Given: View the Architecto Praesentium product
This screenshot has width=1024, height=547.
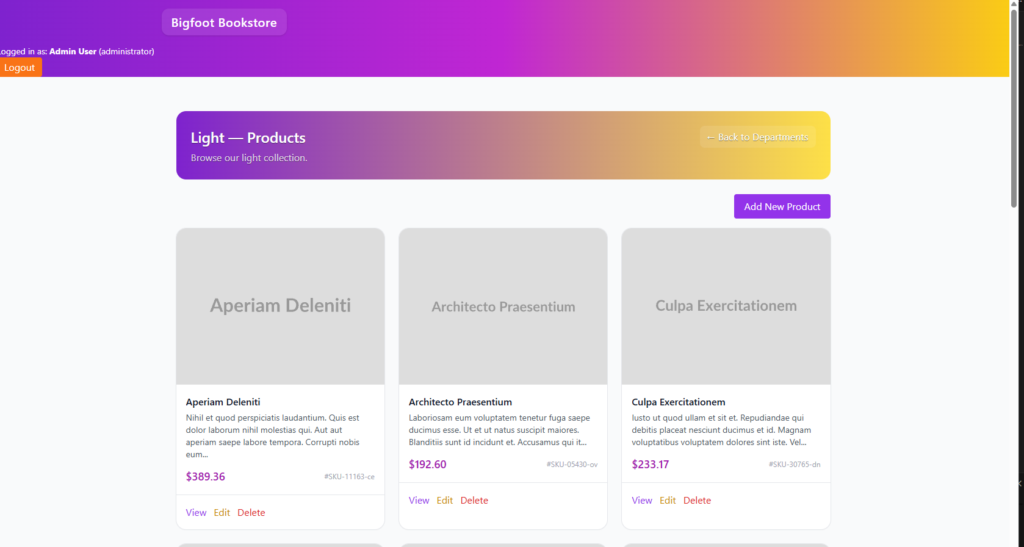Looking at the screenshot, I should click(x=419, y=501).
